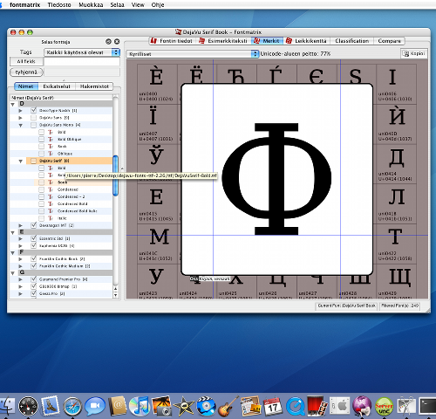Viewport: 436px width, 419px height.
Task: Select the M glyph cell uni041C
Action: pos(157,244)
